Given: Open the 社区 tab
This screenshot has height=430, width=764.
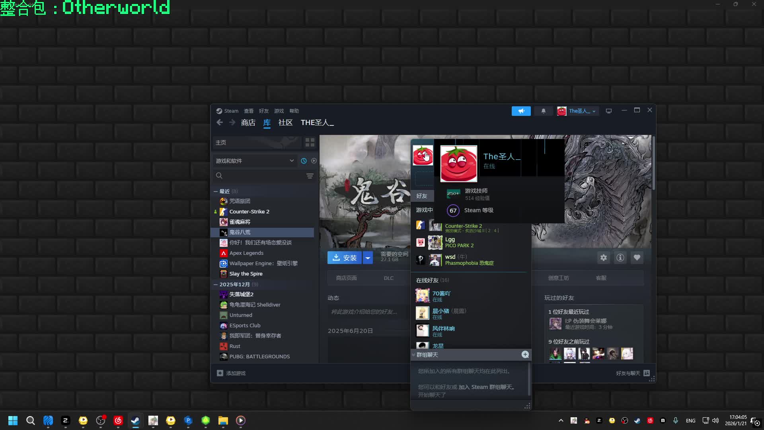Looking at the screenshot, I should coord(285,123).
